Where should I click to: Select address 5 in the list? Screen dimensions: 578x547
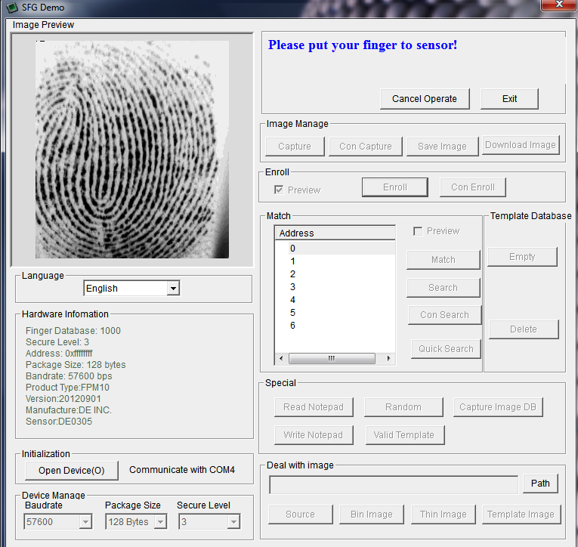[x=335, y=313]
